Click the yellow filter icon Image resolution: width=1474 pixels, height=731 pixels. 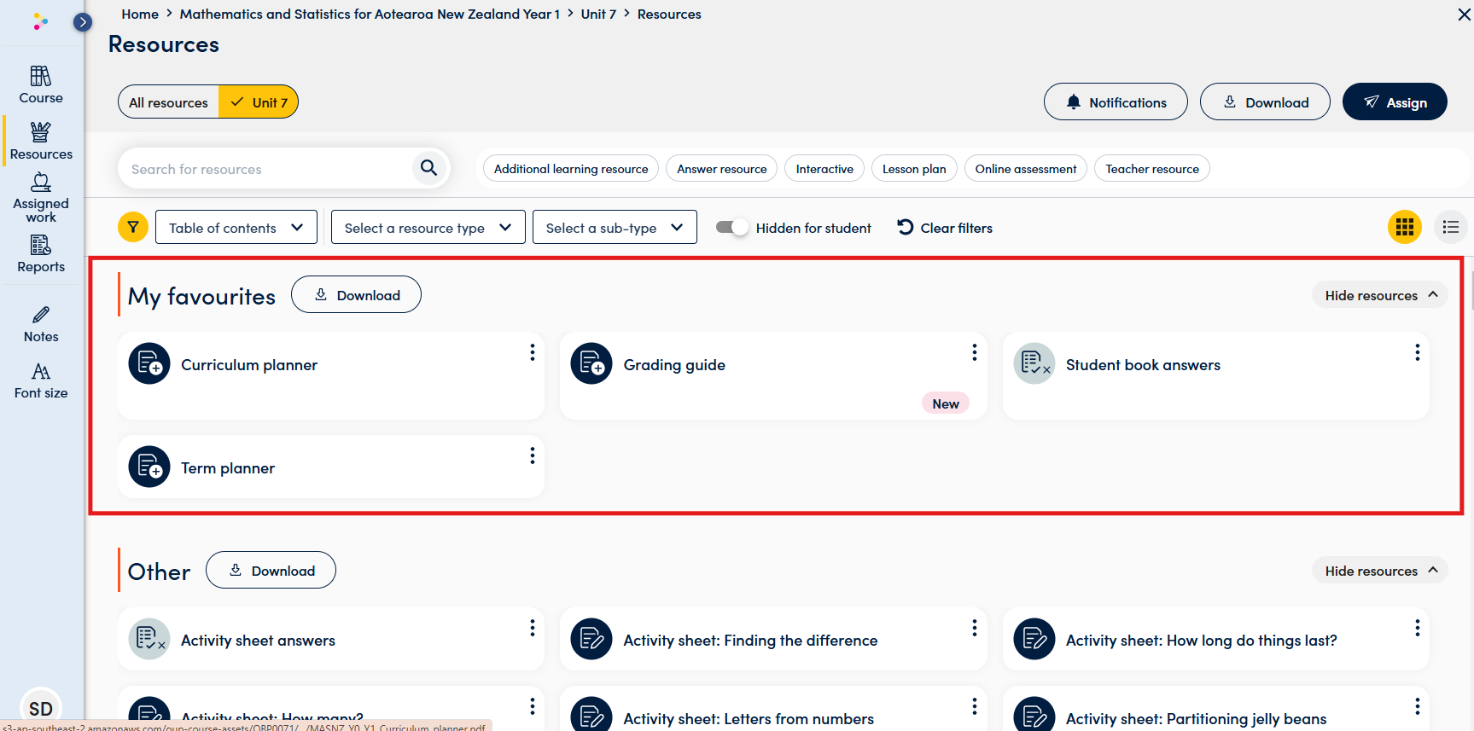click(133, 227)
